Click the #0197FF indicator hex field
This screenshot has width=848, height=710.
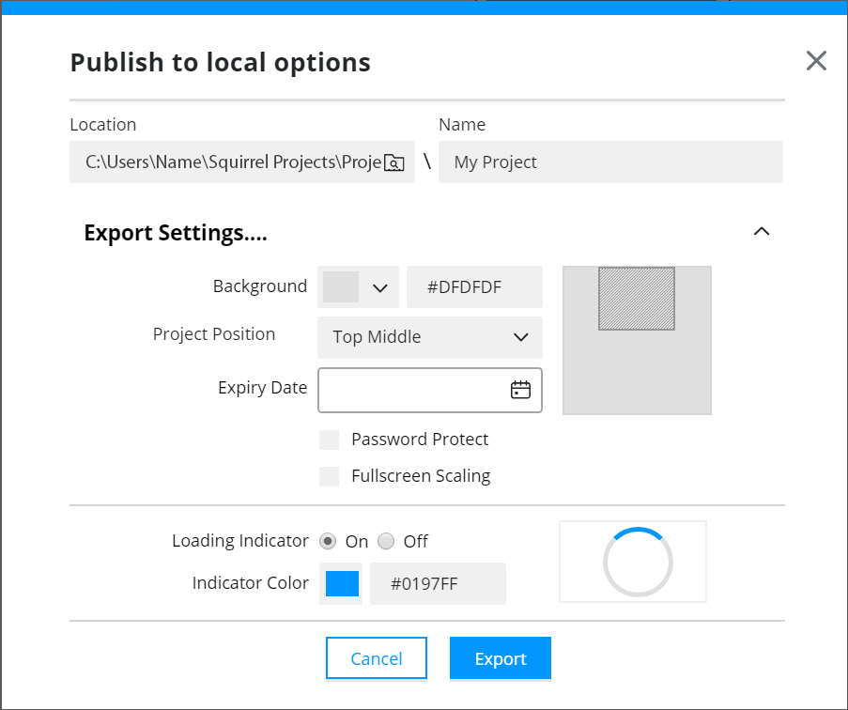click(438, 583)
